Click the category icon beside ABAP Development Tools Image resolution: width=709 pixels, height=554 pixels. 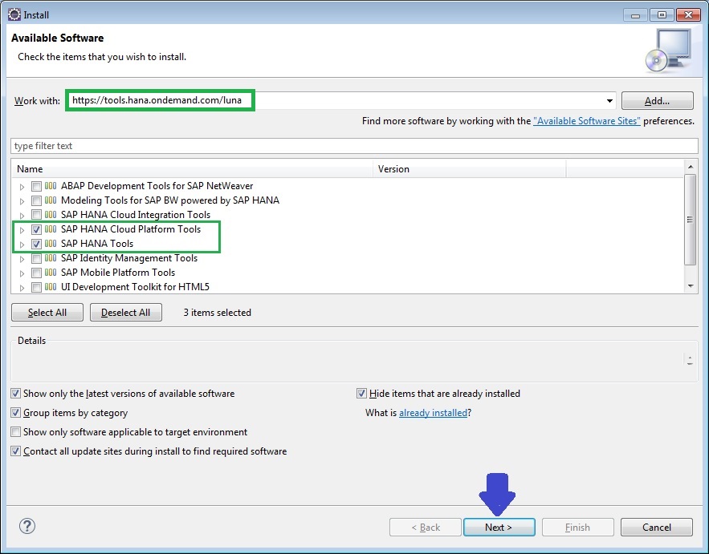tap(51, 185)
